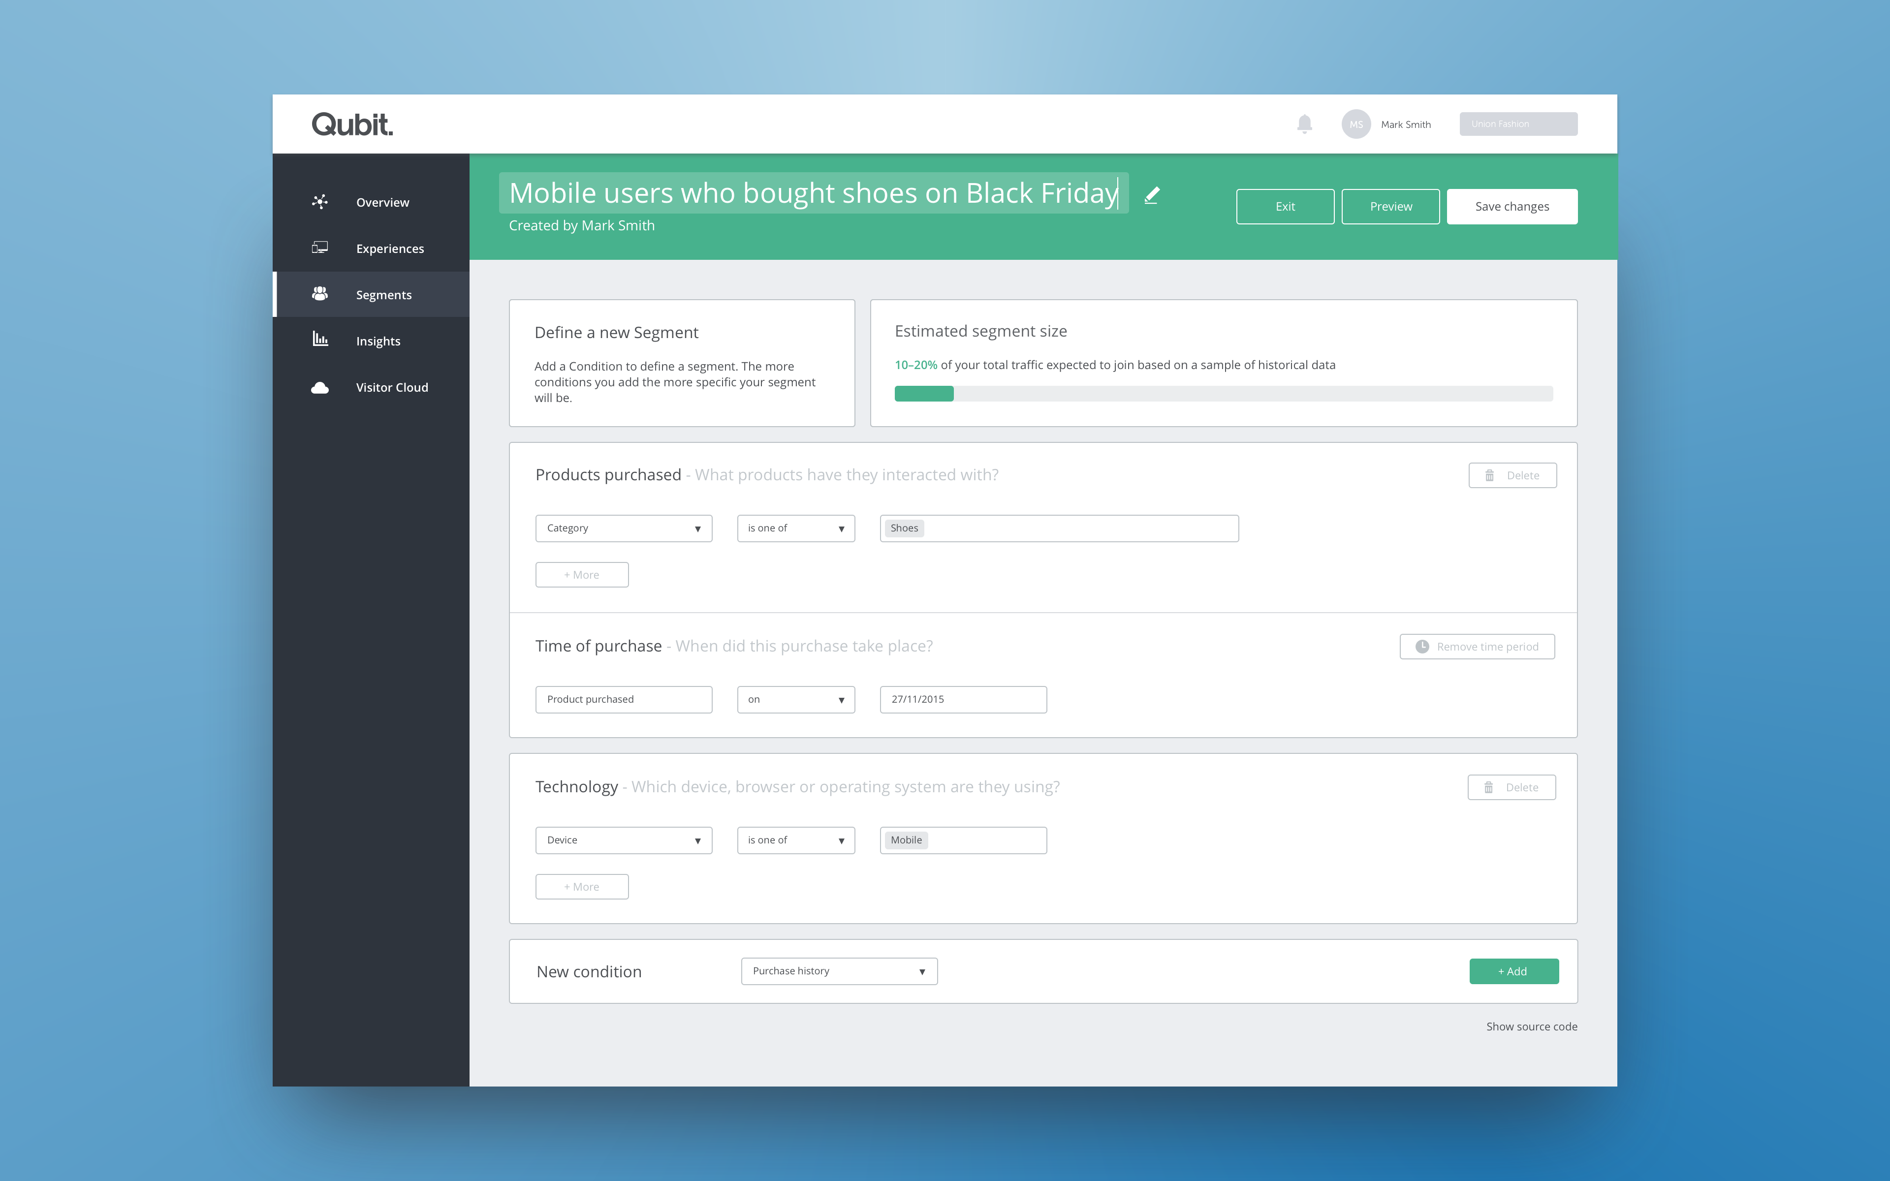Click the 27/11/2015 date field
Screen dimensions: 1890x1181
click(962, 699)
